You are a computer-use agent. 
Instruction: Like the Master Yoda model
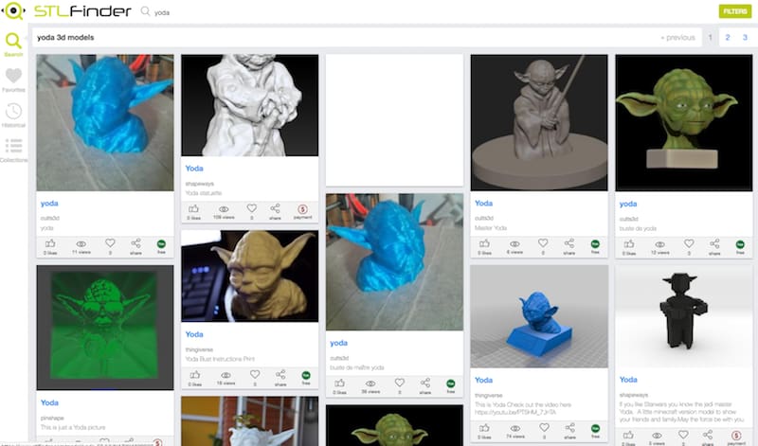pos(484,246)
